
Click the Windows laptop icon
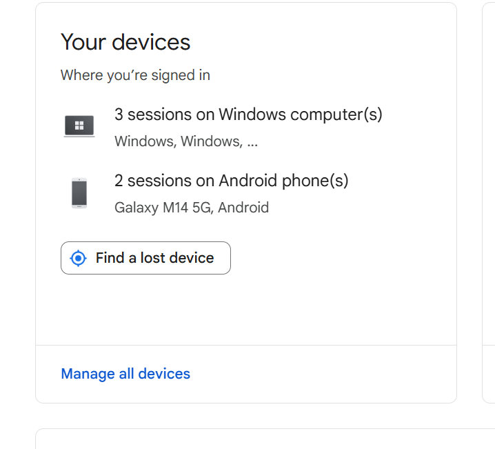click(79, 126)
